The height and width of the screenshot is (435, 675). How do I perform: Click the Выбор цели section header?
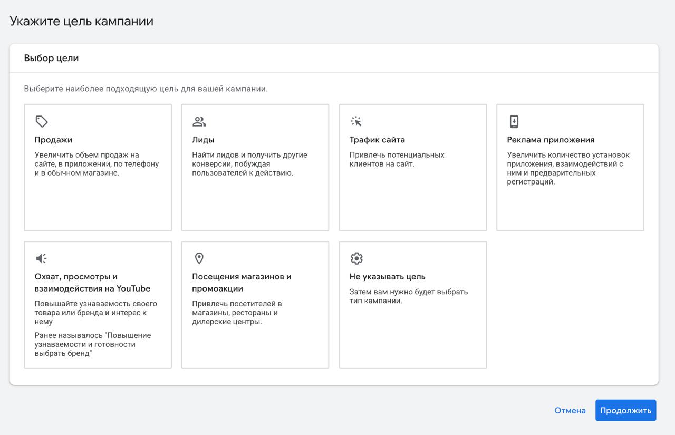[x=51, y=58]
